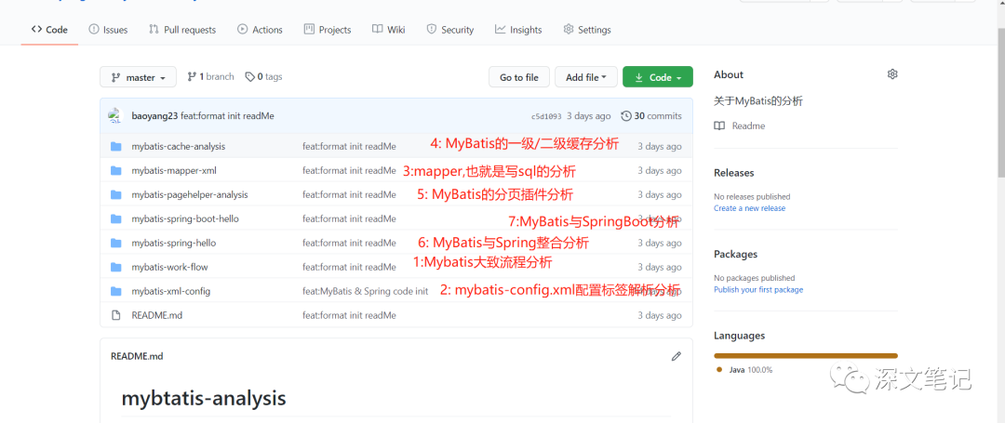Open the mybatis-pagehelper-analysis folder

[x=190, y=194]
